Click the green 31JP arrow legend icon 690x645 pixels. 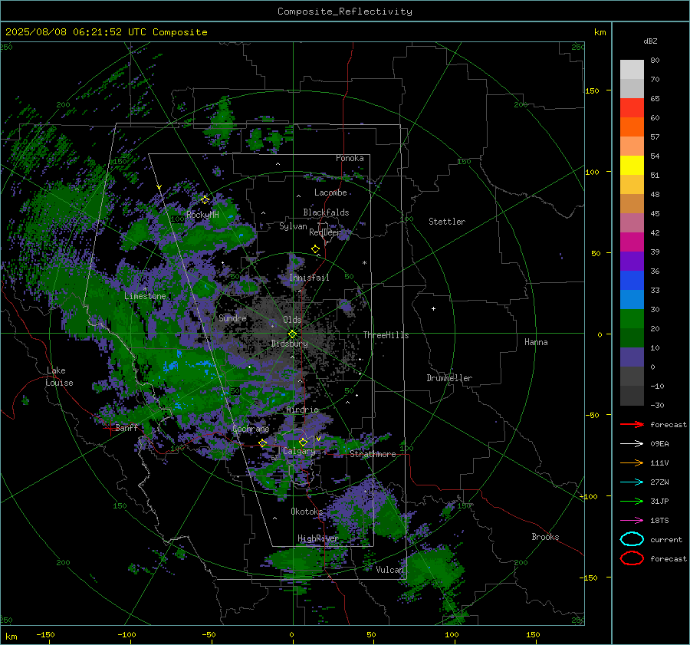pos(632,501)
